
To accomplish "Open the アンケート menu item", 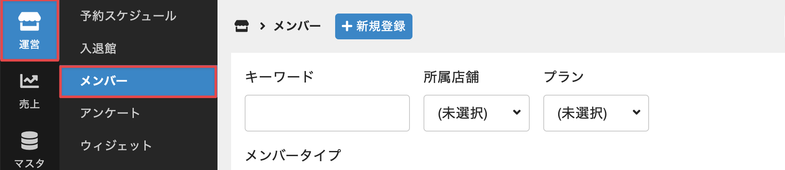I will click(110, 113).
